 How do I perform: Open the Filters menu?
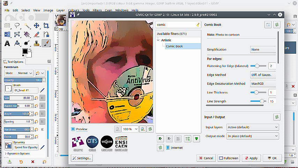click(x=97, y=10)
